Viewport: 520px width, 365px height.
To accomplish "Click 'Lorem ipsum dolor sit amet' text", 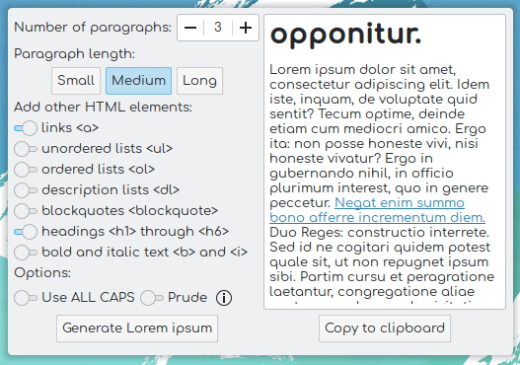I will 363,70.
